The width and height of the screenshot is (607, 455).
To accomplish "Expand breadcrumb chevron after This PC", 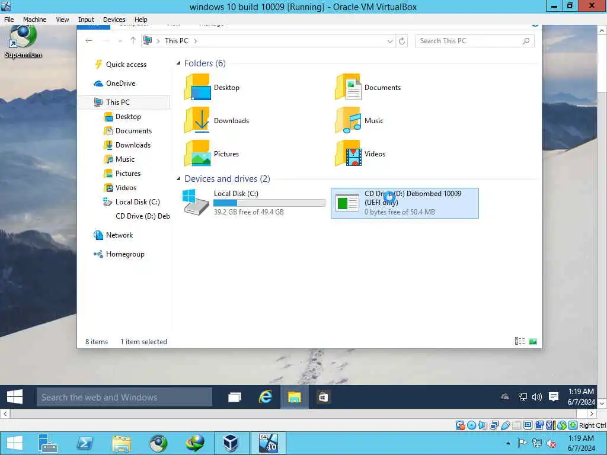I will coord(196,41).
